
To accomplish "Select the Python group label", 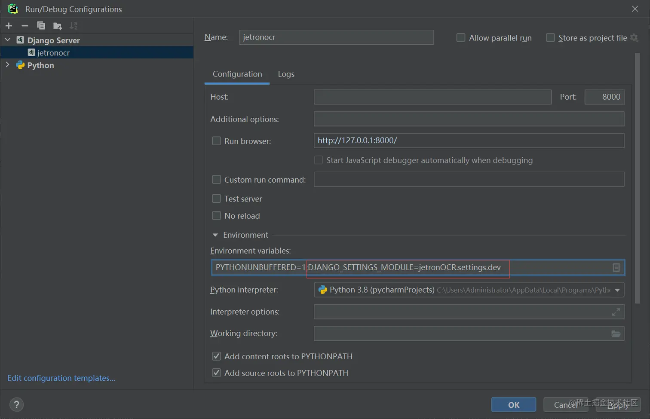I will point(41,65).
